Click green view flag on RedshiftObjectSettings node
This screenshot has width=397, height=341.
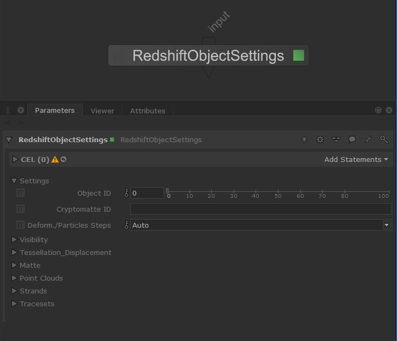pyautogui.click(x=298, y=55)
